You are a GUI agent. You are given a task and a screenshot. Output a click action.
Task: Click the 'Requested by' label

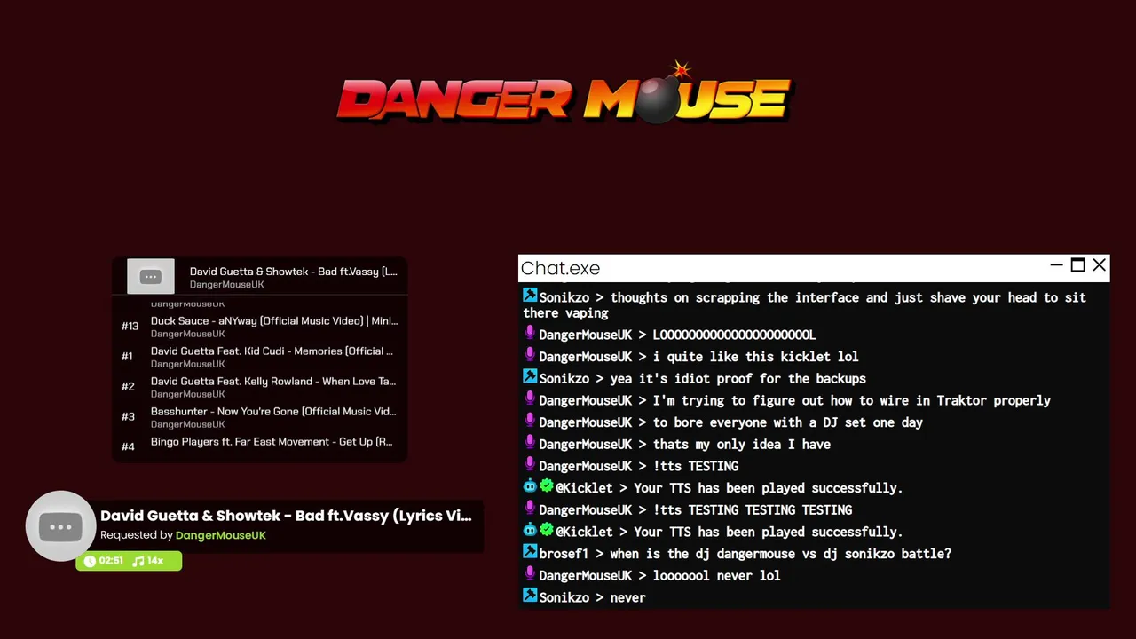137,535
